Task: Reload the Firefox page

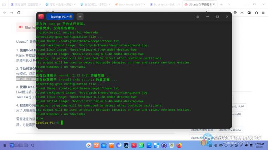Action: [x=19, y=12]
